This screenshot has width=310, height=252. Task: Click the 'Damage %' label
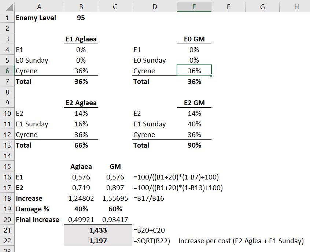[32, 209]
